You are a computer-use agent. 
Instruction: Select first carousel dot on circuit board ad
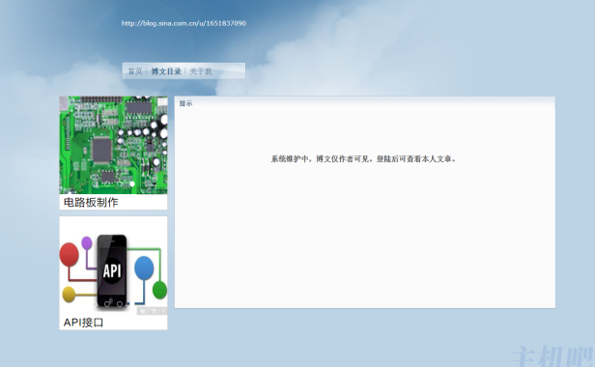pos(96,184)
